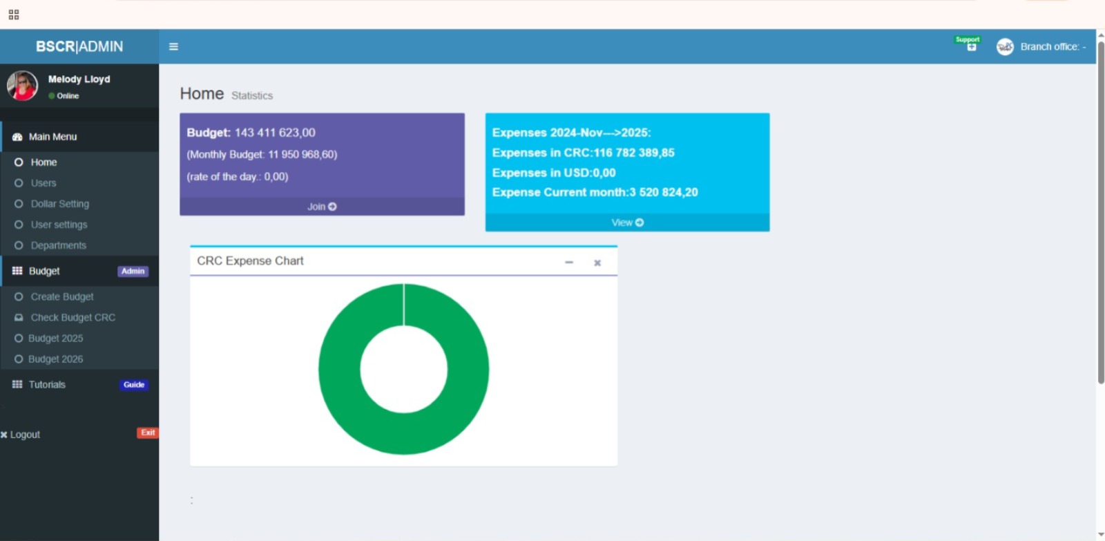This screenshot has width=1105, height=541.
Task: Toggle the hamburger sidebar menu icon
Action: tap(173, 46)
